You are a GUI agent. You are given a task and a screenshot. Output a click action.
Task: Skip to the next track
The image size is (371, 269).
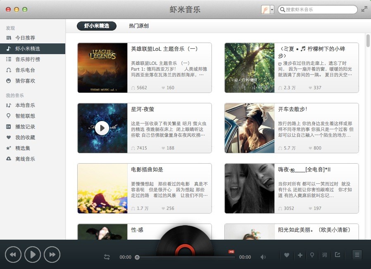pyautogui.click(x=52, y=255)
